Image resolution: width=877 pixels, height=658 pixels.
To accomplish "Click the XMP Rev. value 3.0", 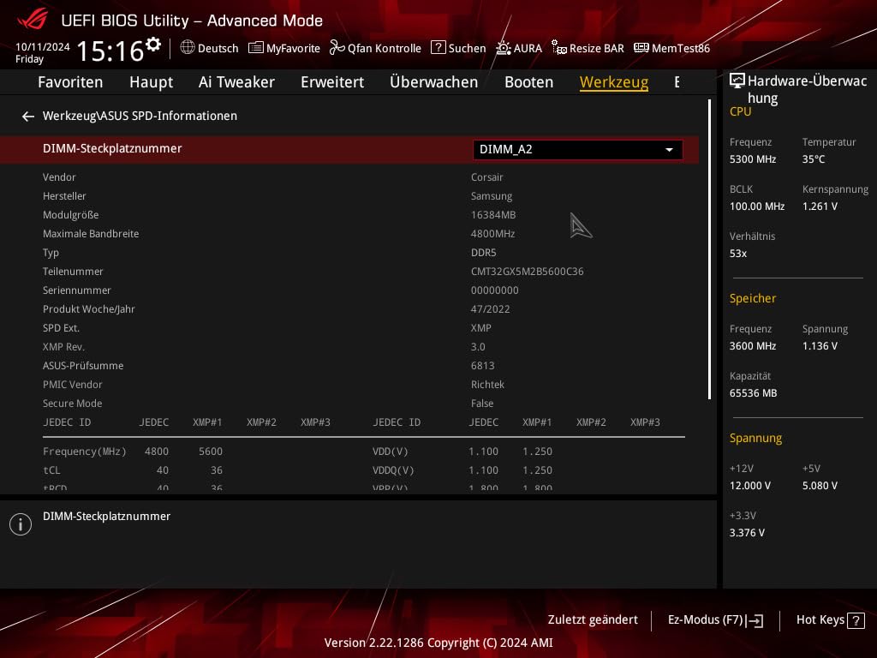I will click(478, 347).
